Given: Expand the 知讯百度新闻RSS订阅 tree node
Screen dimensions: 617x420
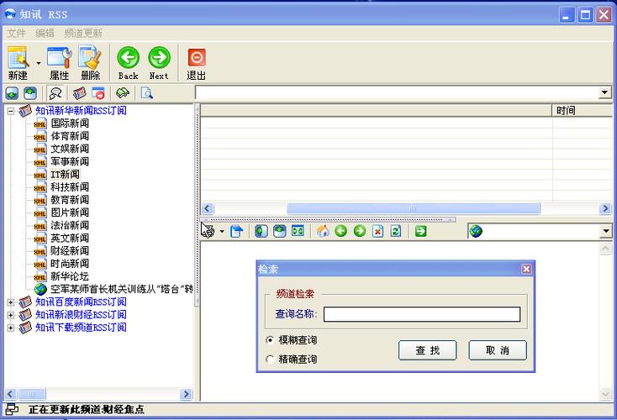Looking at the screenshot, I should 11,302.
